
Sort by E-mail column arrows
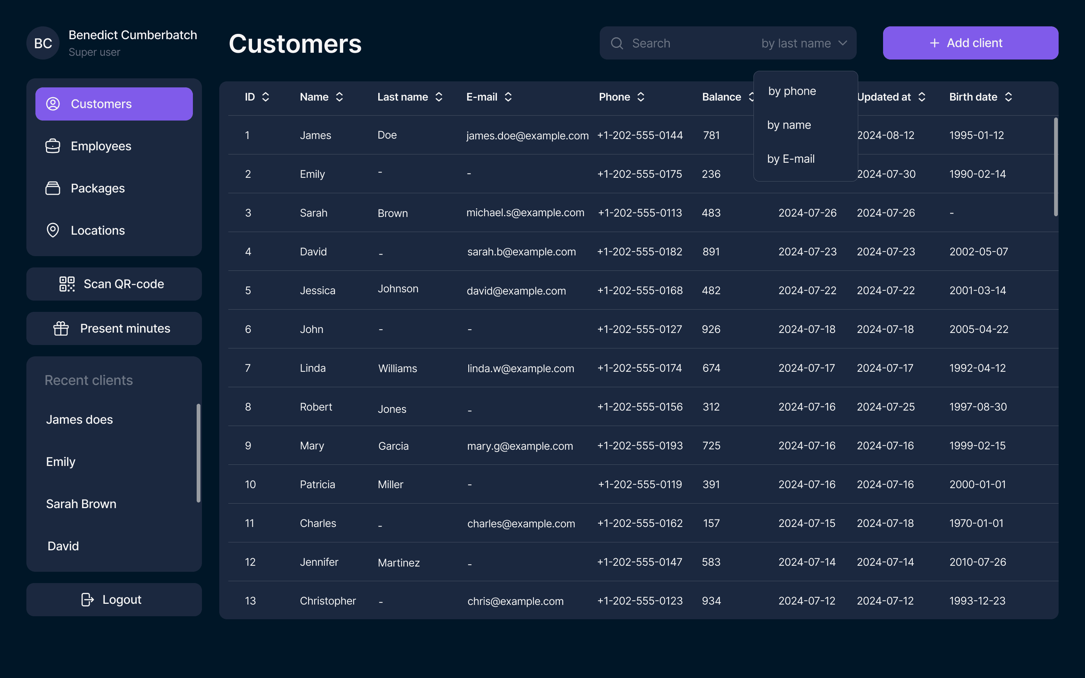[508, 97]
